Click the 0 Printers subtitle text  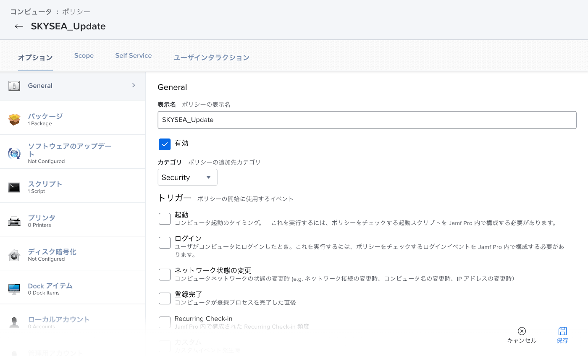(39, 225)
